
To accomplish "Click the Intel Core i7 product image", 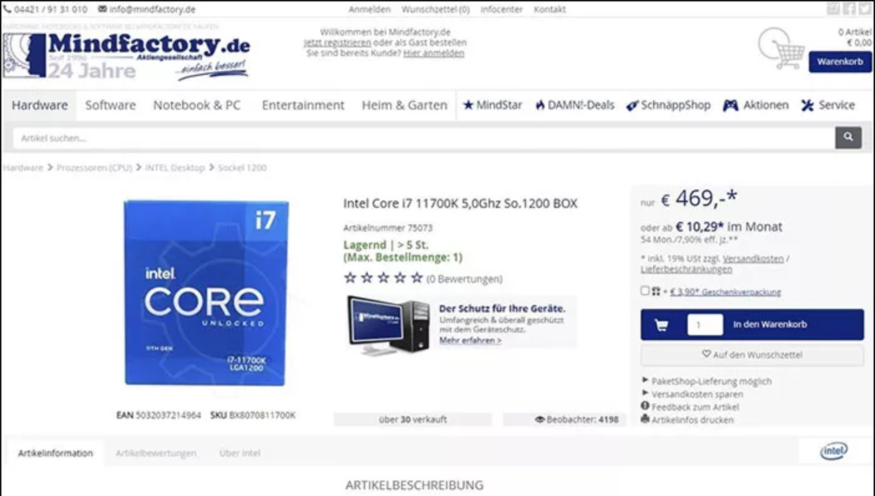I will [x=206, y=292].
